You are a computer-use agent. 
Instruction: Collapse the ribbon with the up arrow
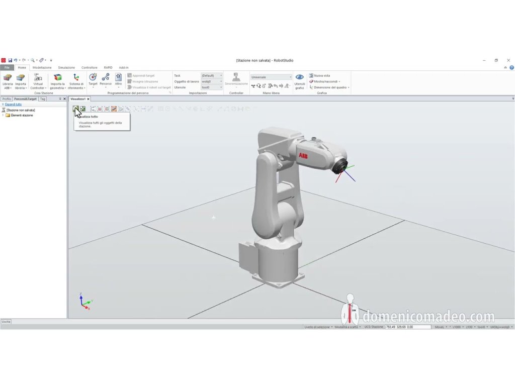[x=505, y=68]
